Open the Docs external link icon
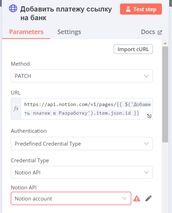This screenshot has height=213, width=172. point(160,32)
